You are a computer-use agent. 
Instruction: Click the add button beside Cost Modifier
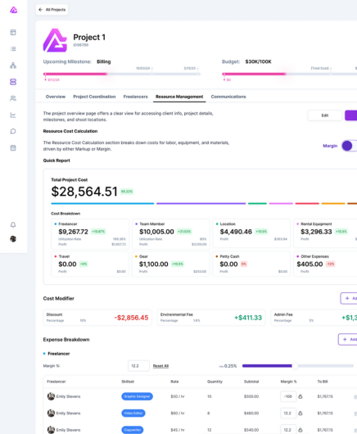[x=349, y=298]
